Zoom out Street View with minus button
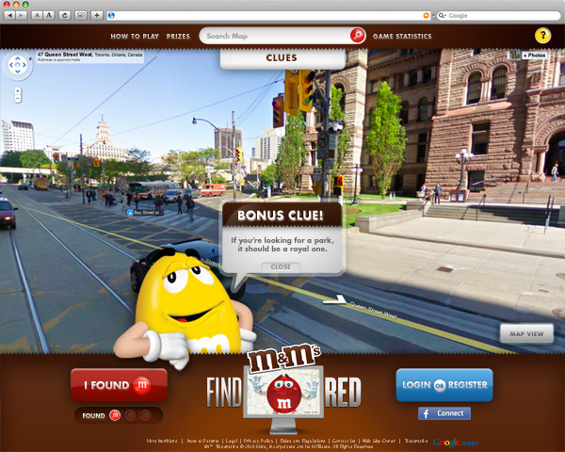The width and height of the screenshot is (565, 452). 18,98
